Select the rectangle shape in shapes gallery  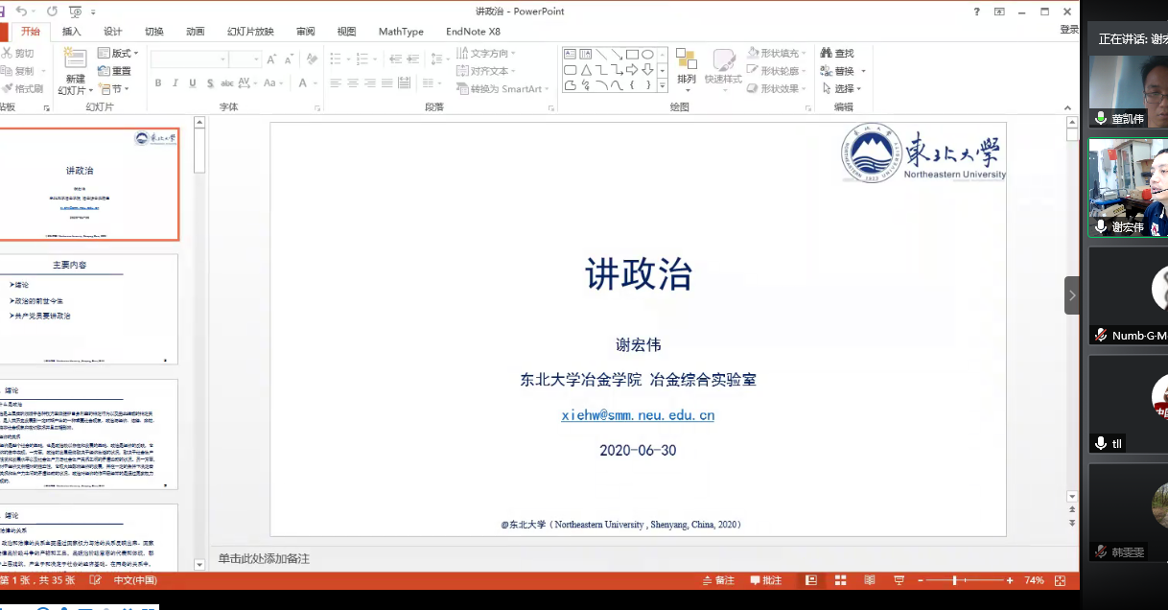point(632,55)
